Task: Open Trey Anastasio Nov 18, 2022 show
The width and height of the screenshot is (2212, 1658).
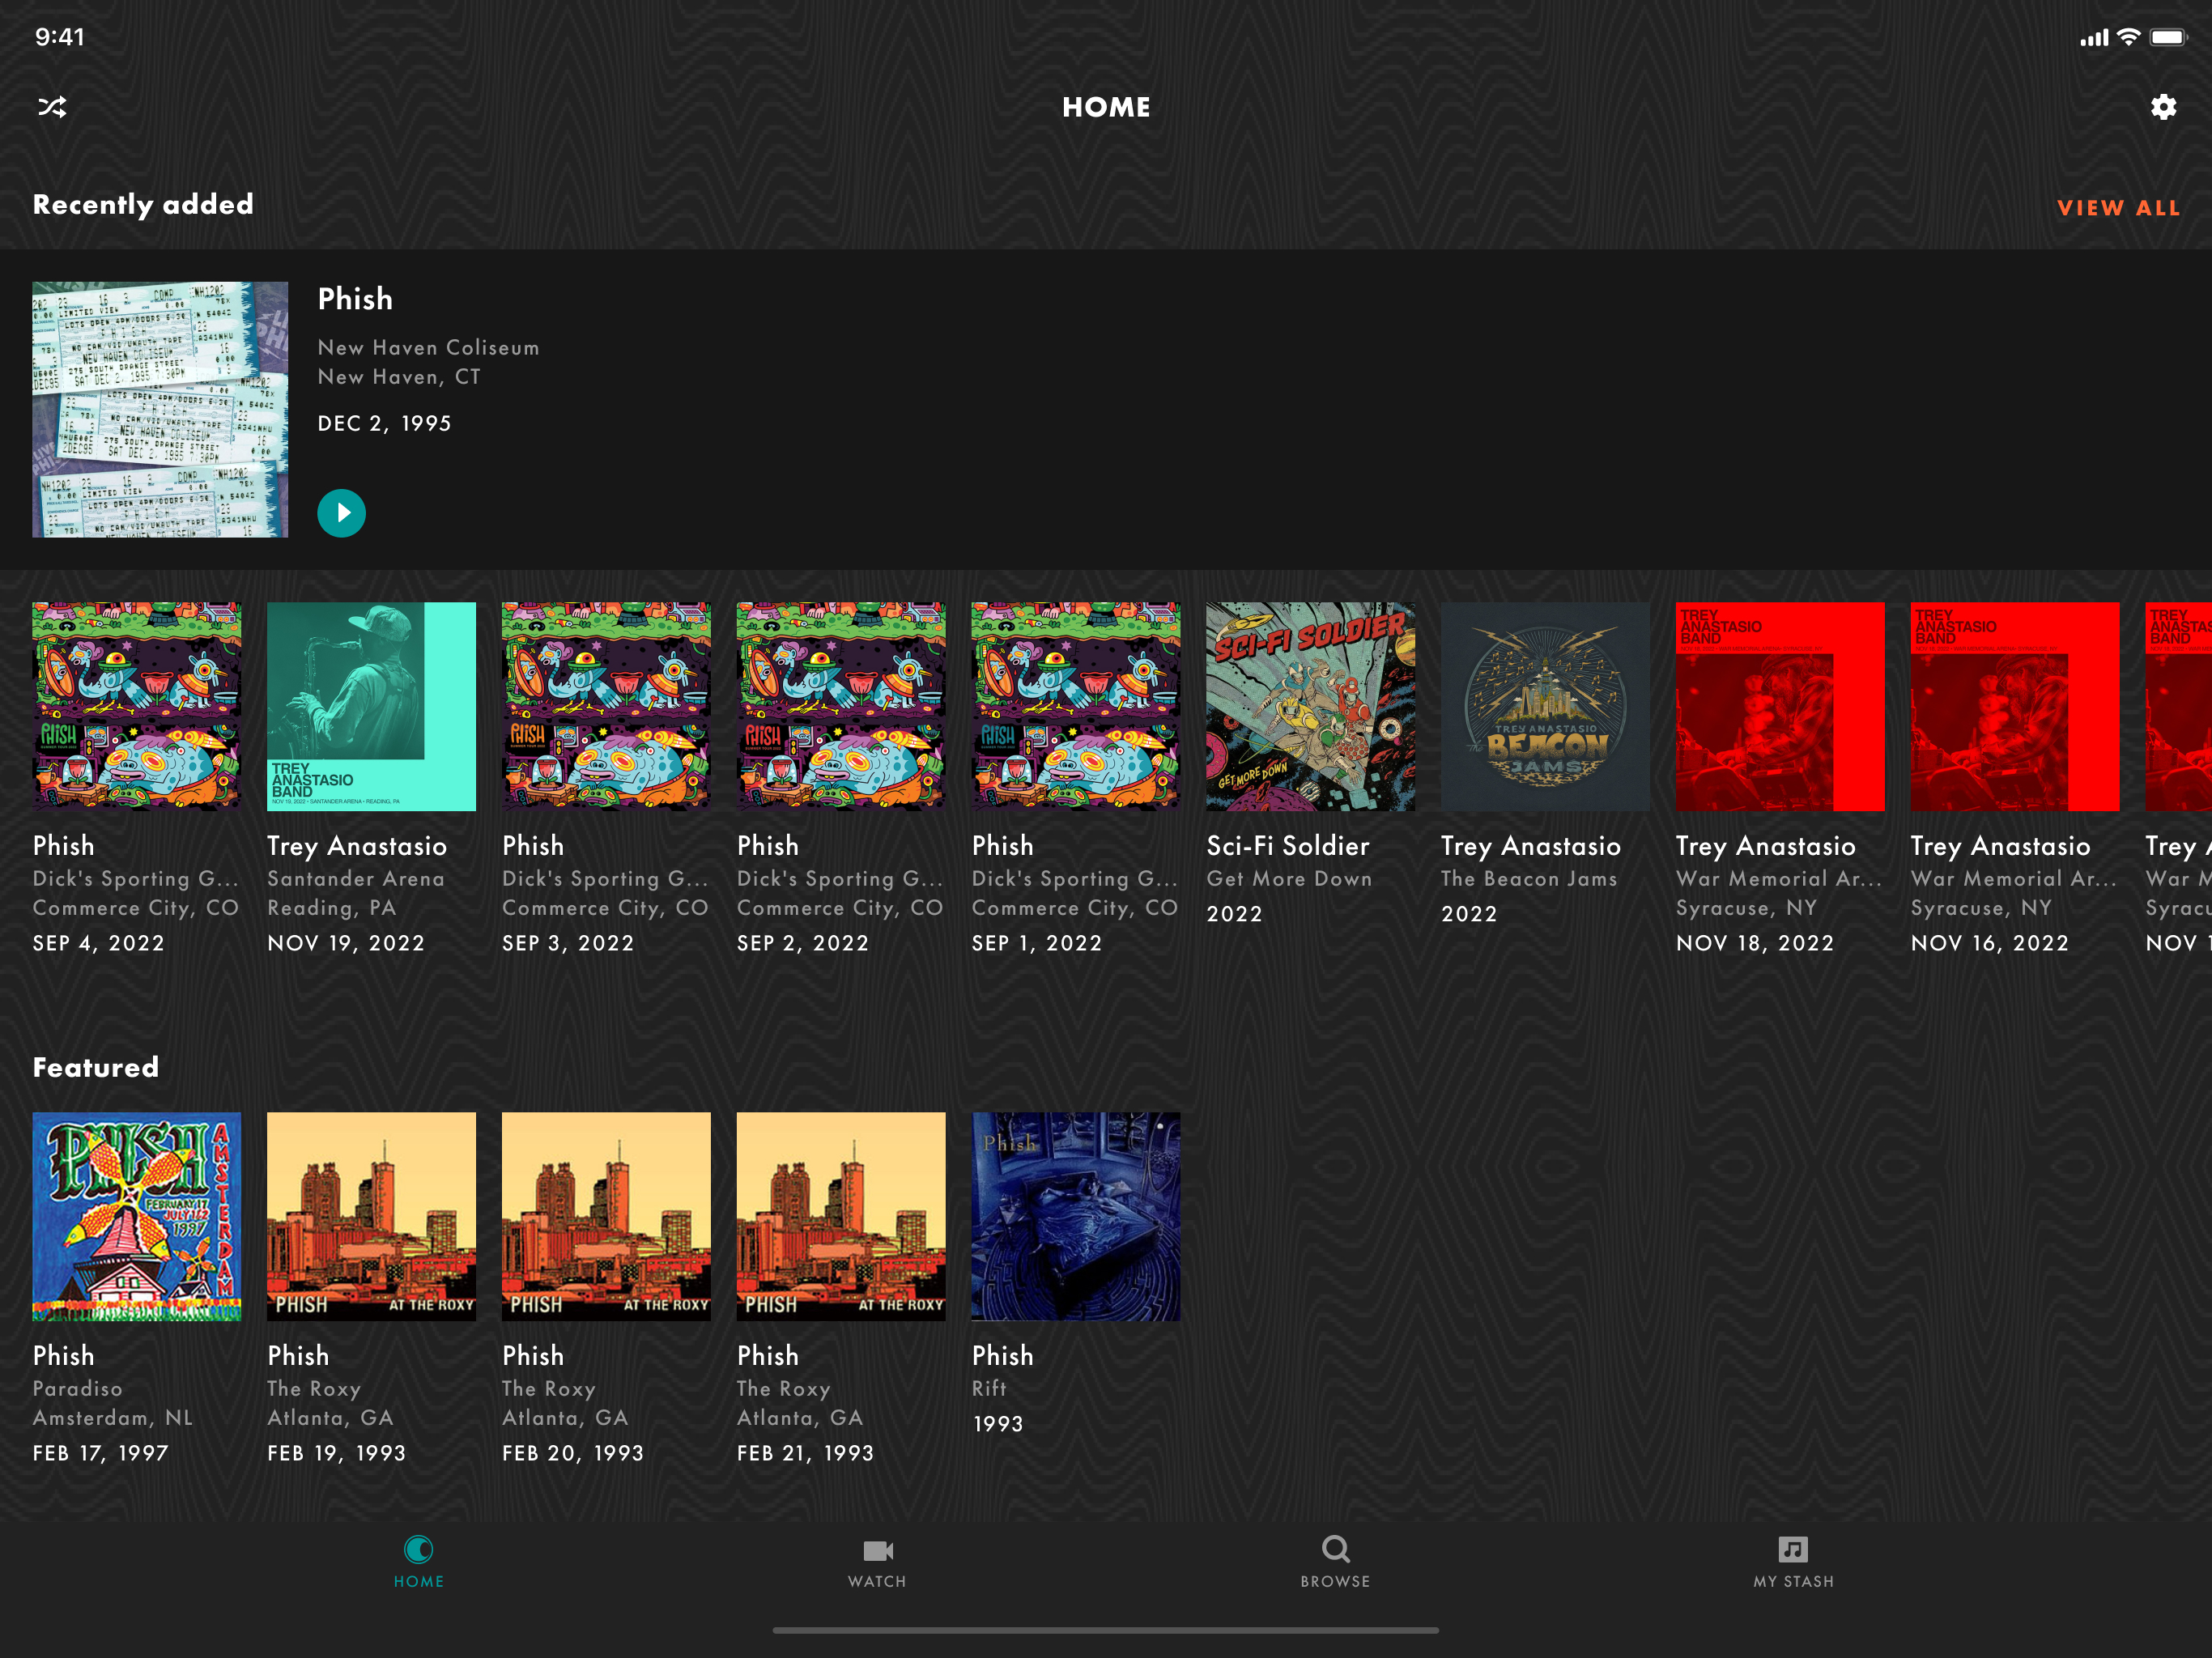Action: click(1780, 706)
